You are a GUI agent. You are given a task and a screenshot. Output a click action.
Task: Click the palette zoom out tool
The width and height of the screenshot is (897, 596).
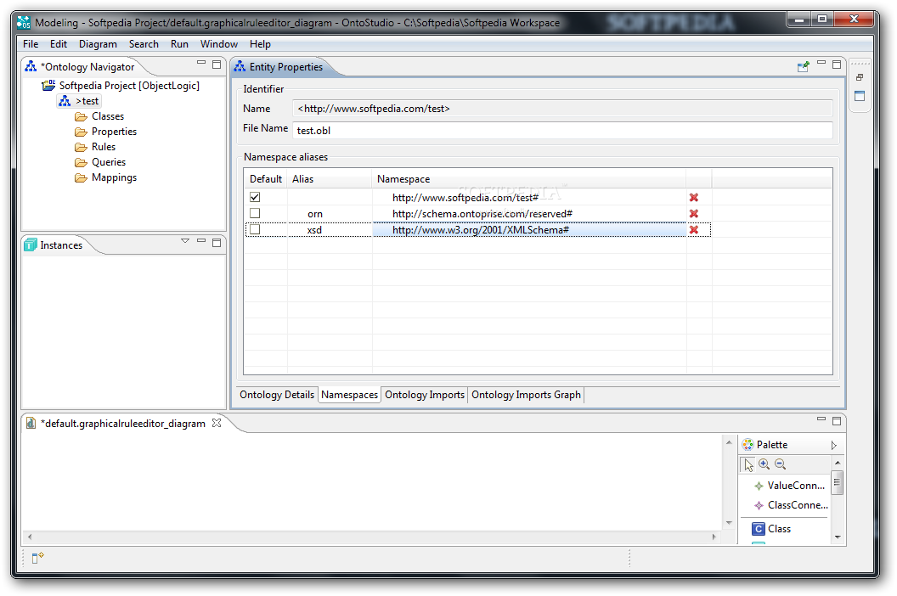tap(781, 464)
